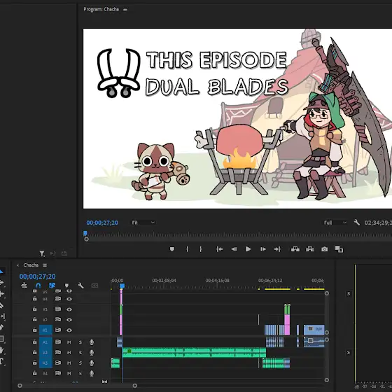Click the upper S solo button in audio meters

click(349, 293)
